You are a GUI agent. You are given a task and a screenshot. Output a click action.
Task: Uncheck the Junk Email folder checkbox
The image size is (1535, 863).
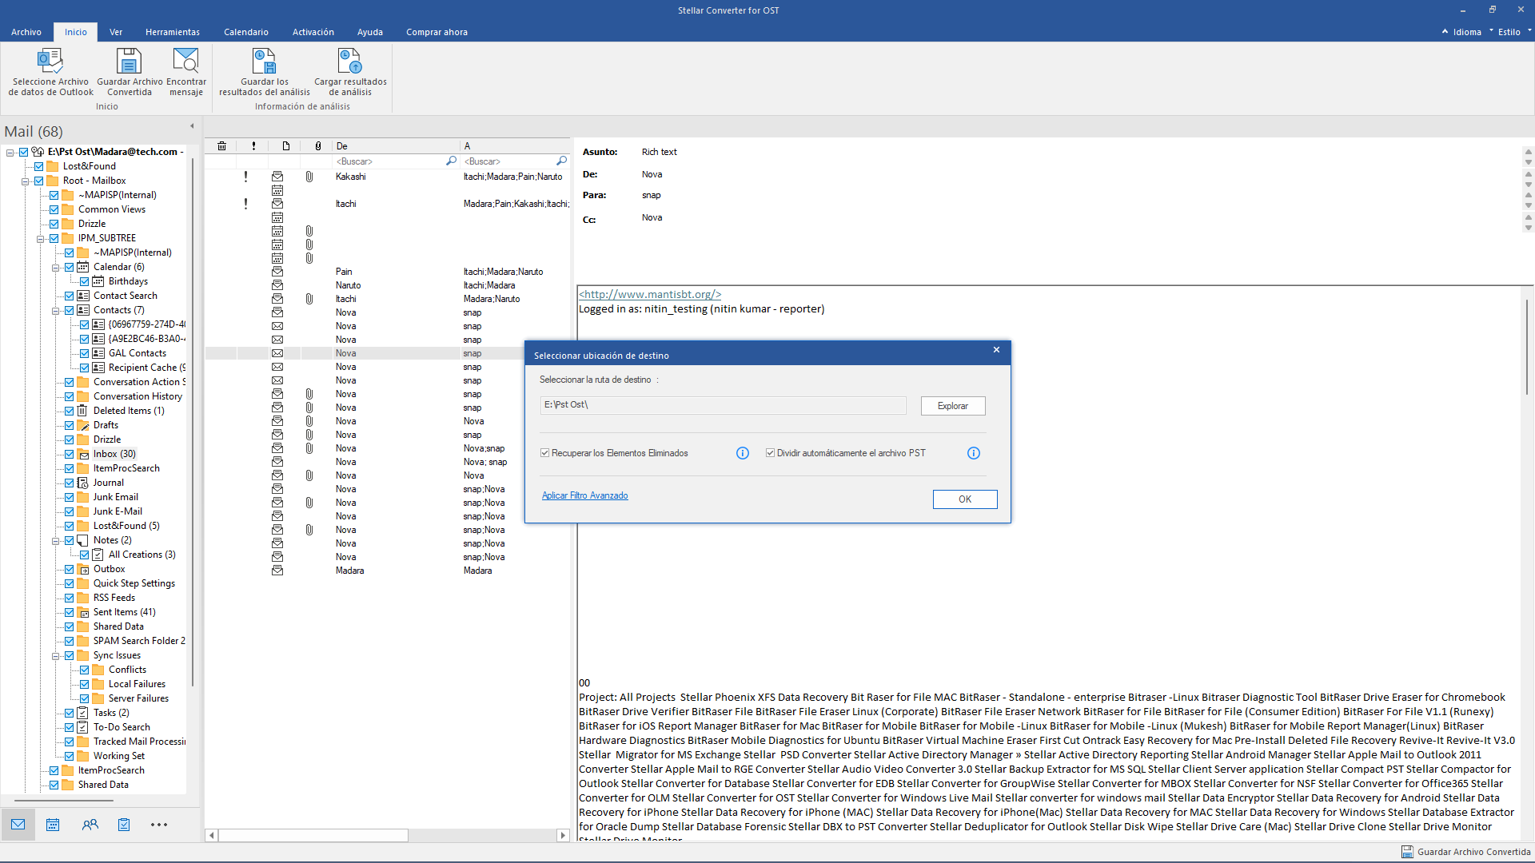[69, 497]
